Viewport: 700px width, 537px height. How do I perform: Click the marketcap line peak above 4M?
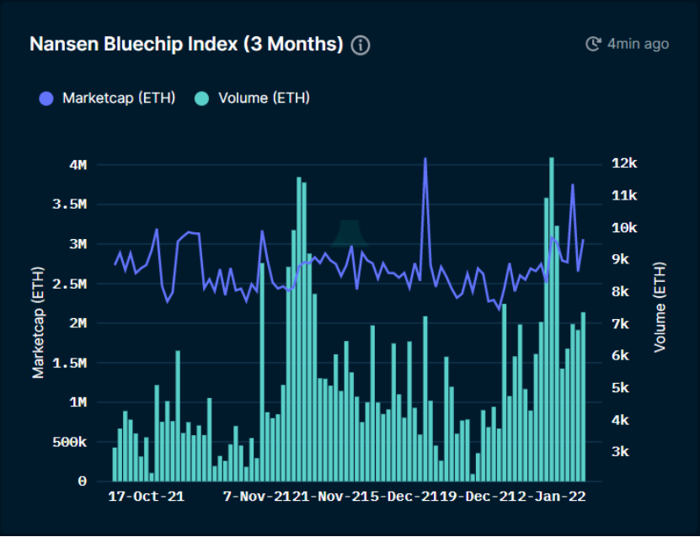(x=425, y=159)
